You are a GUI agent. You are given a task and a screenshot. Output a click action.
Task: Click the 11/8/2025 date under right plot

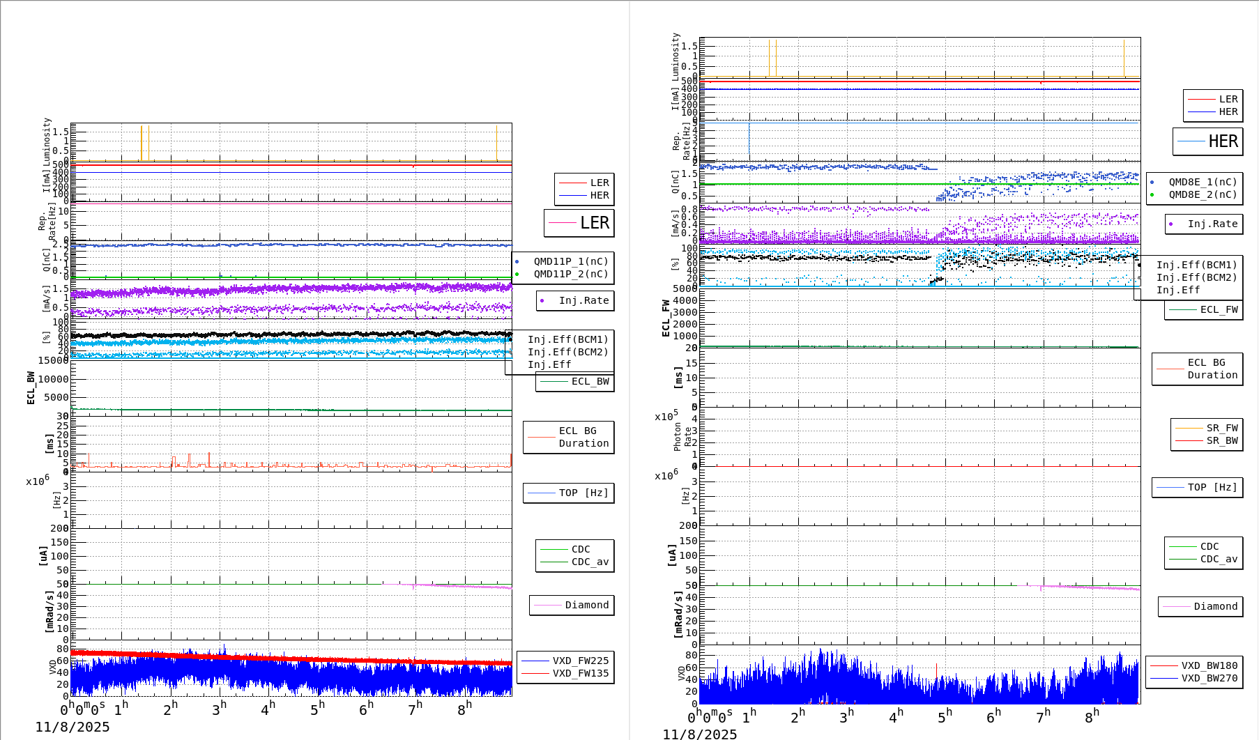(x=699, y=734)
